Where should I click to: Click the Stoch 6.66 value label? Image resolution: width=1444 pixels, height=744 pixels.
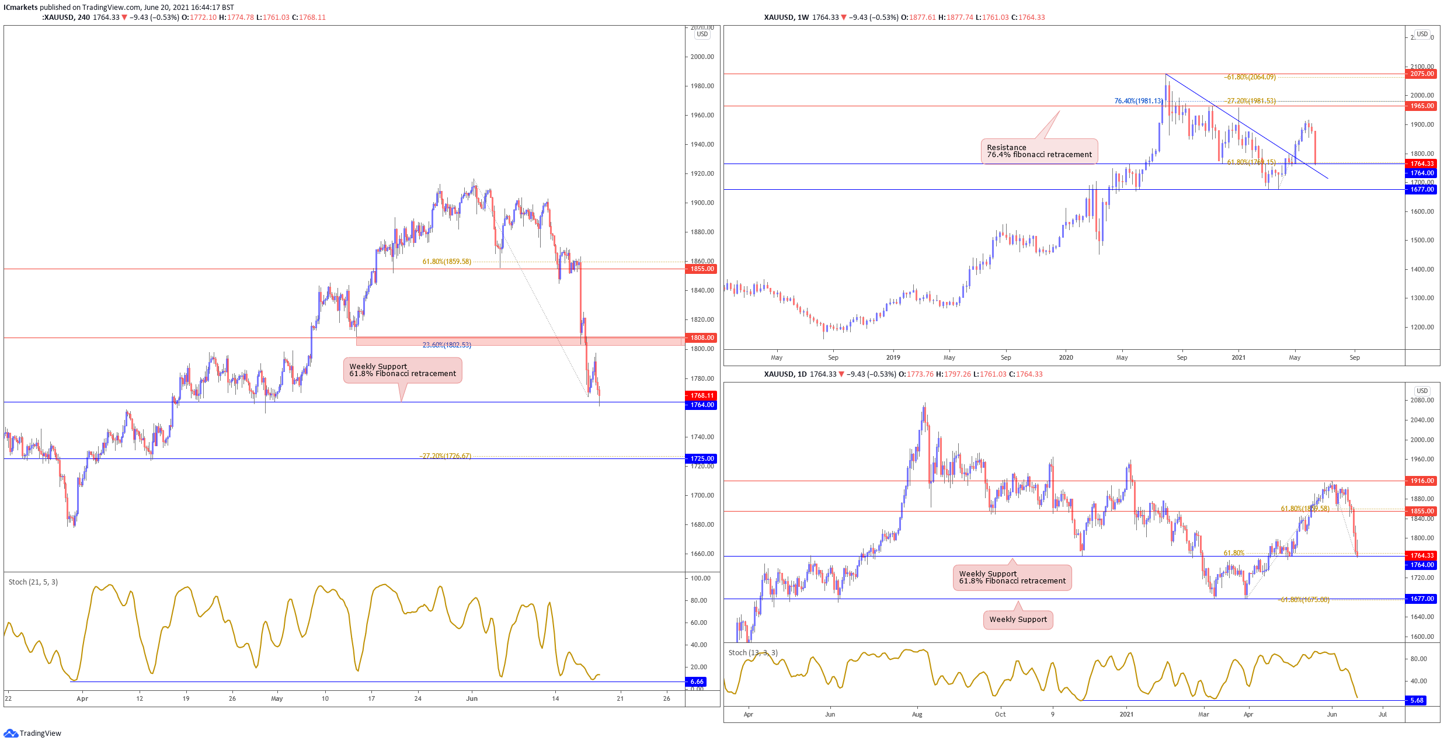(x=696, y=682)
